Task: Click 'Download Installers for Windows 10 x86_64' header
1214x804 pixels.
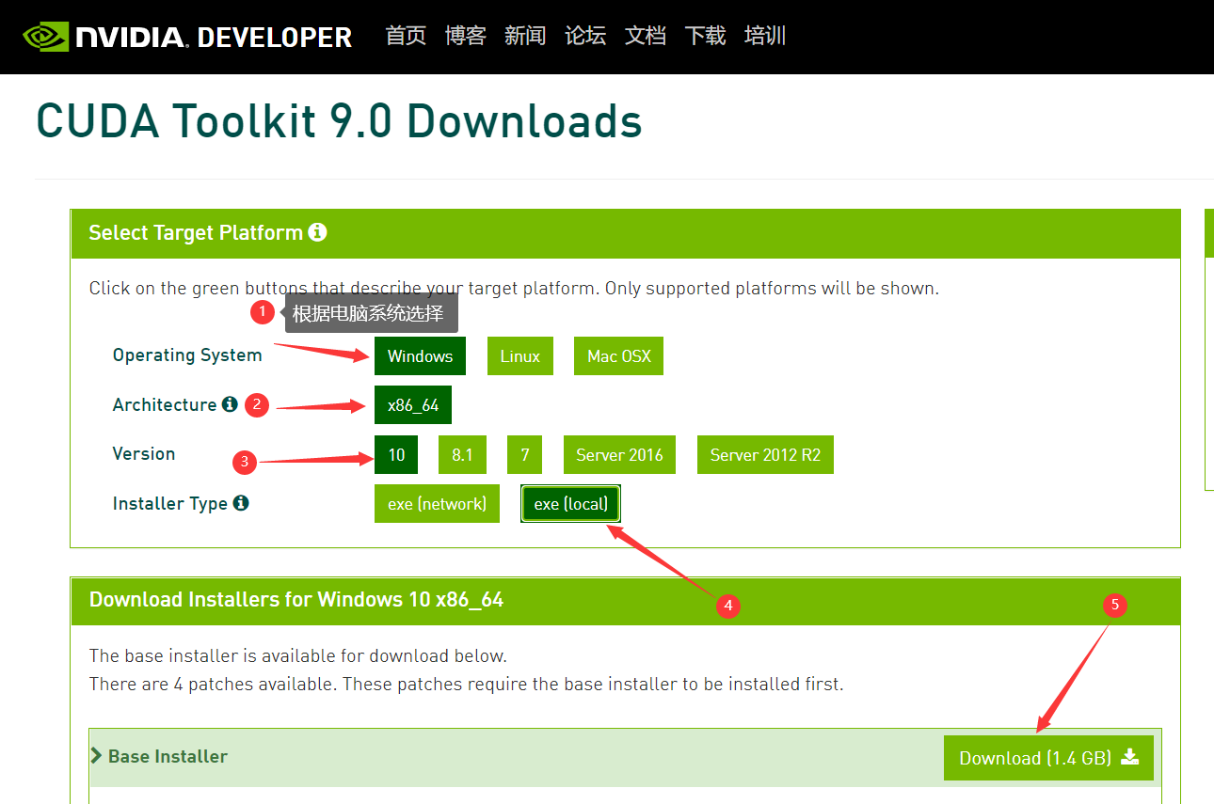Action: click(296, 600)
